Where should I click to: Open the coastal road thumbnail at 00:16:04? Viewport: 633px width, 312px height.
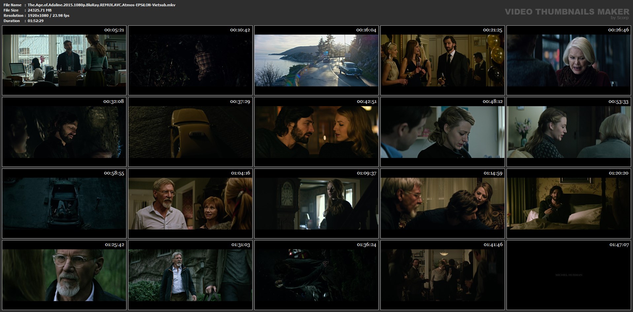click(x=316, y=60)
